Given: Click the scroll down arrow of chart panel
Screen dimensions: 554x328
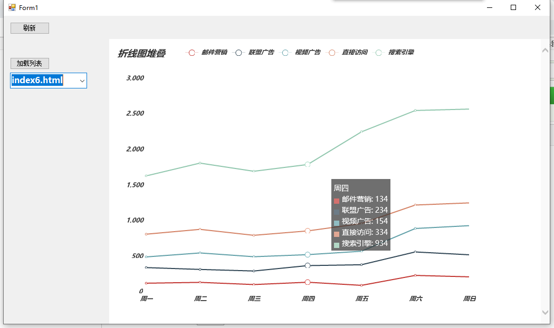Looking at the screenshot, I should [545, 313].
